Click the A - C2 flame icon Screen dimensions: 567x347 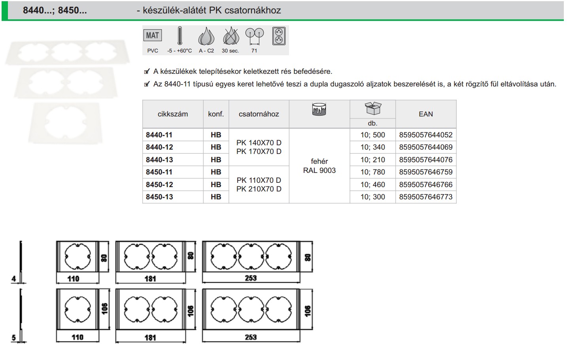click(206, 36)
